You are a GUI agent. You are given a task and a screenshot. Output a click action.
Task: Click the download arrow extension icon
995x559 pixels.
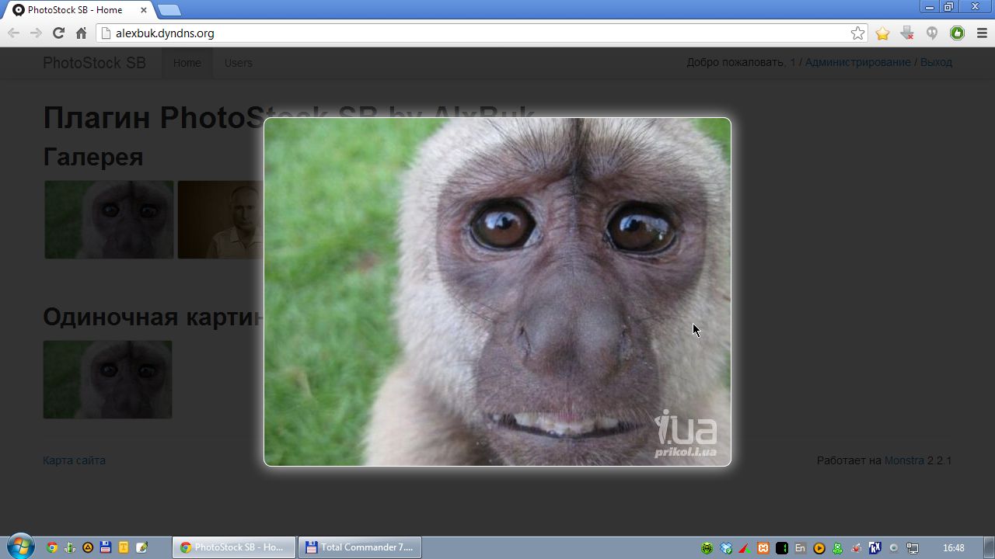906,33
